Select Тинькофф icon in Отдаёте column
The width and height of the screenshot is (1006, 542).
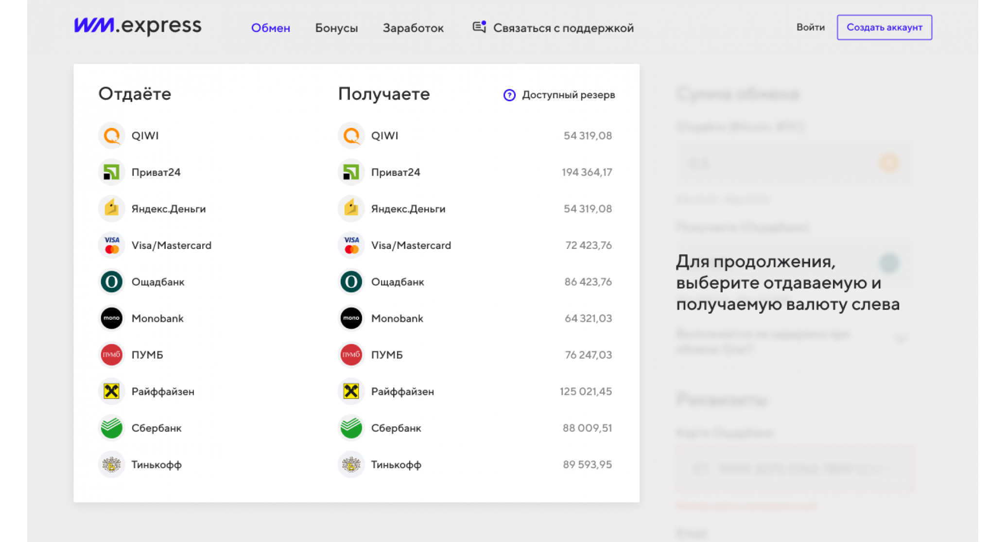pos(112,465)
